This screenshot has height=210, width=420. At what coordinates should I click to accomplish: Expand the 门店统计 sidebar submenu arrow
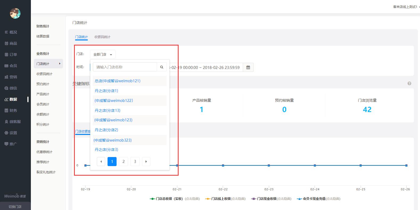[x=60, y=64]
